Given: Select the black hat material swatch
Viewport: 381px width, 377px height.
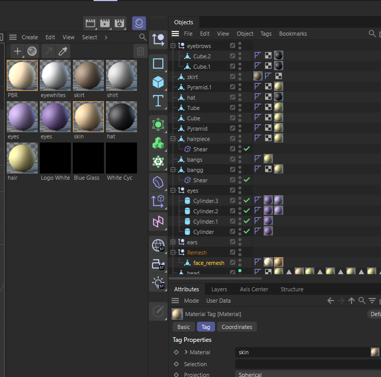Looking at the screenshot, I should 121,117.
